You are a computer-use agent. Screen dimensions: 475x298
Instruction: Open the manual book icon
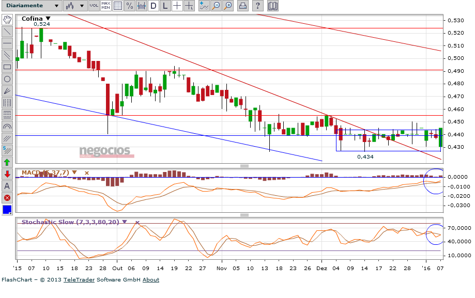(272, 6)
